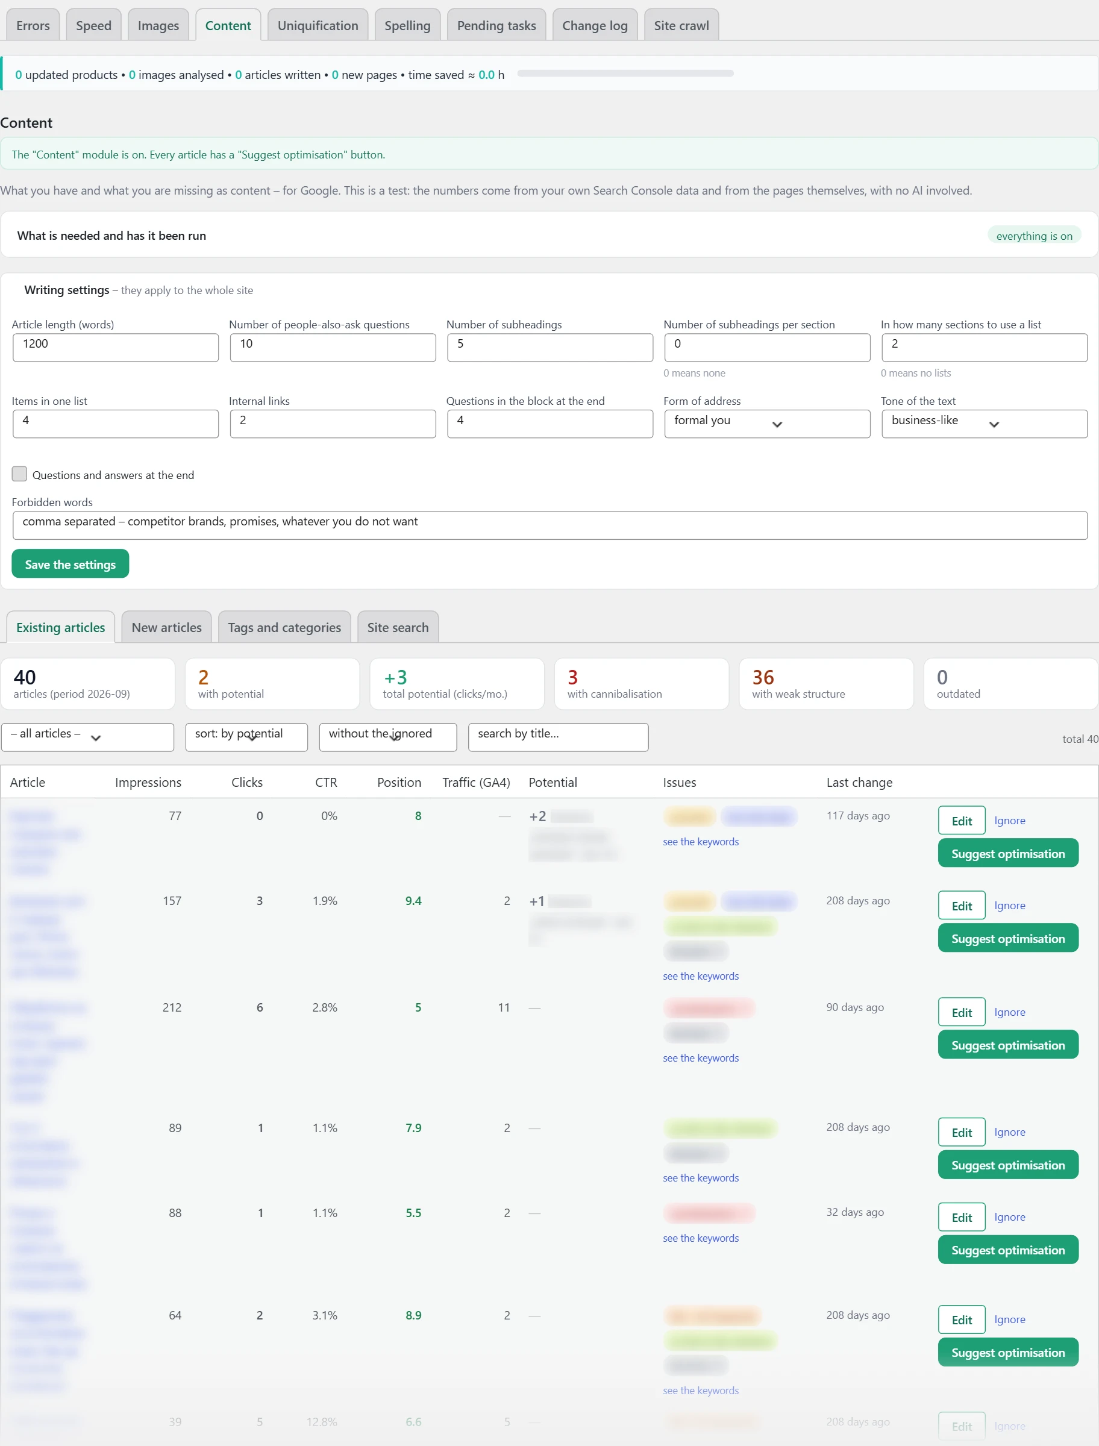This screenshot has width=1099, height=1446.
Task: Select the with weak structure stat card
Action: point(825,683)
